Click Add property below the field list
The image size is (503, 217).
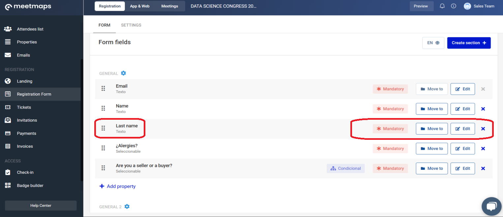click(x=117, y=186)
